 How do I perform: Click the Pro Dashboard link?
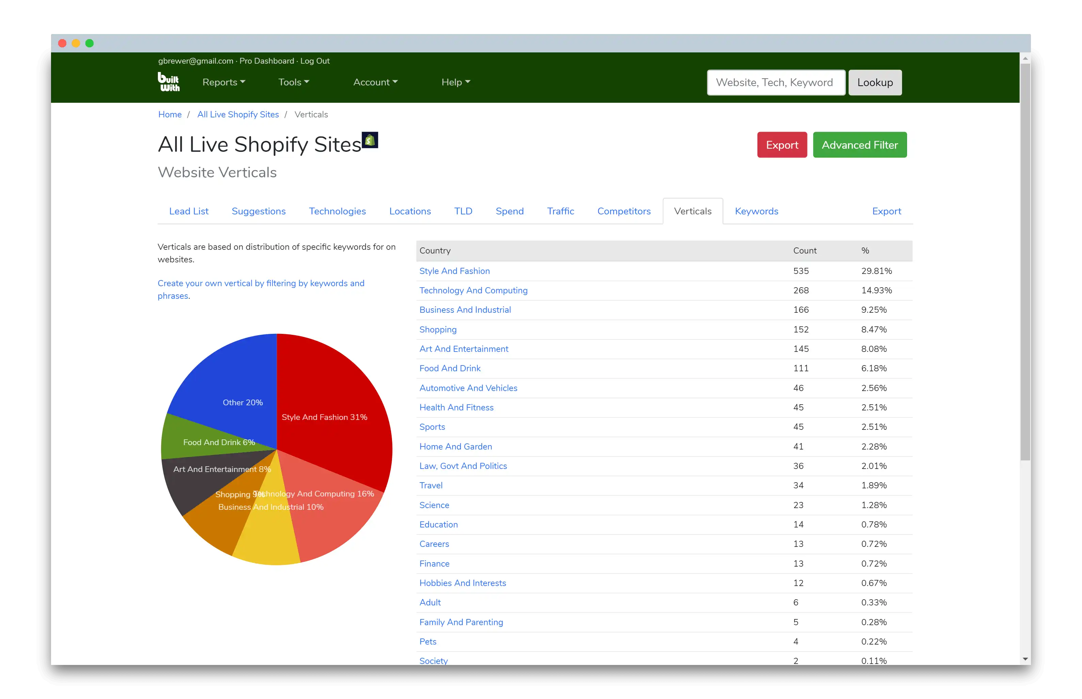267,61
